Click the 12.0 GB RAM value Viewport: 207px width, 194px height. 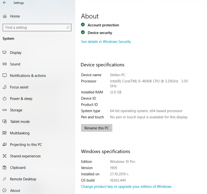tap(116, 92)
